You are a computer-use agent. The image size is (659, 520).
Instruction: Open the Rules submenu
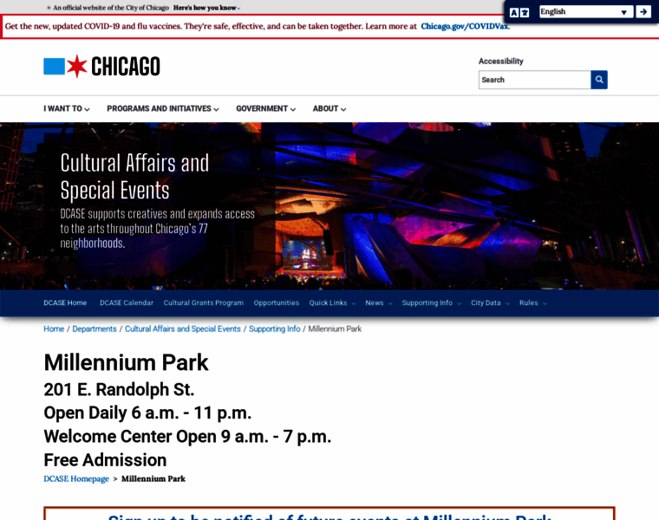[532, 302]
